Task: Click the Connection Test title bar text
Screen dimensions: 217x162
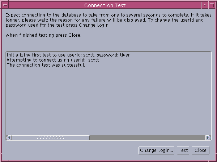Action: (x=104, y=5)
